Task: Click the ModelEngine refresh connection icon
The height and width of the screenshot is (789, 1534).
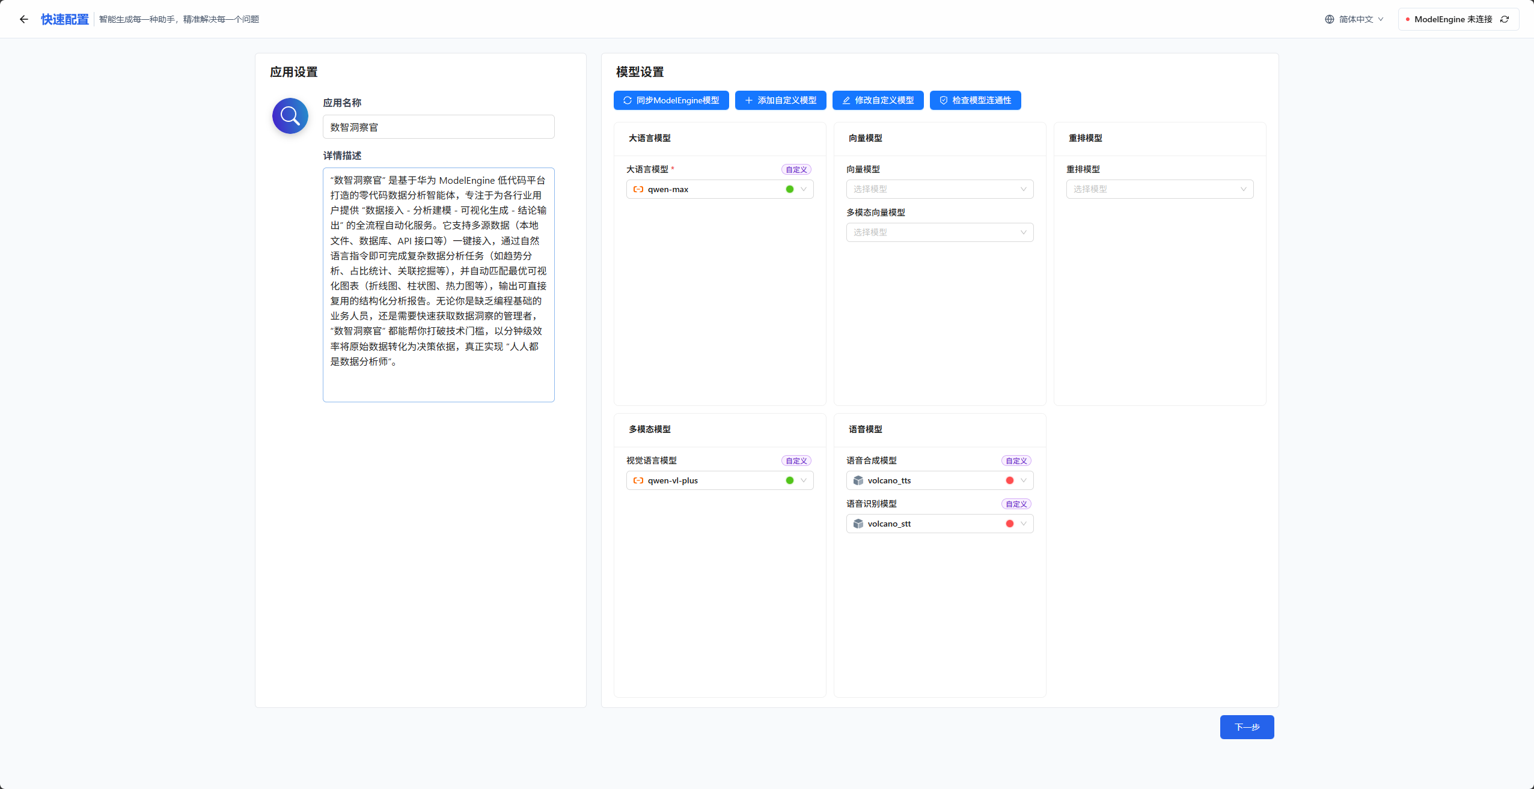Action: tap(1505, 19)
